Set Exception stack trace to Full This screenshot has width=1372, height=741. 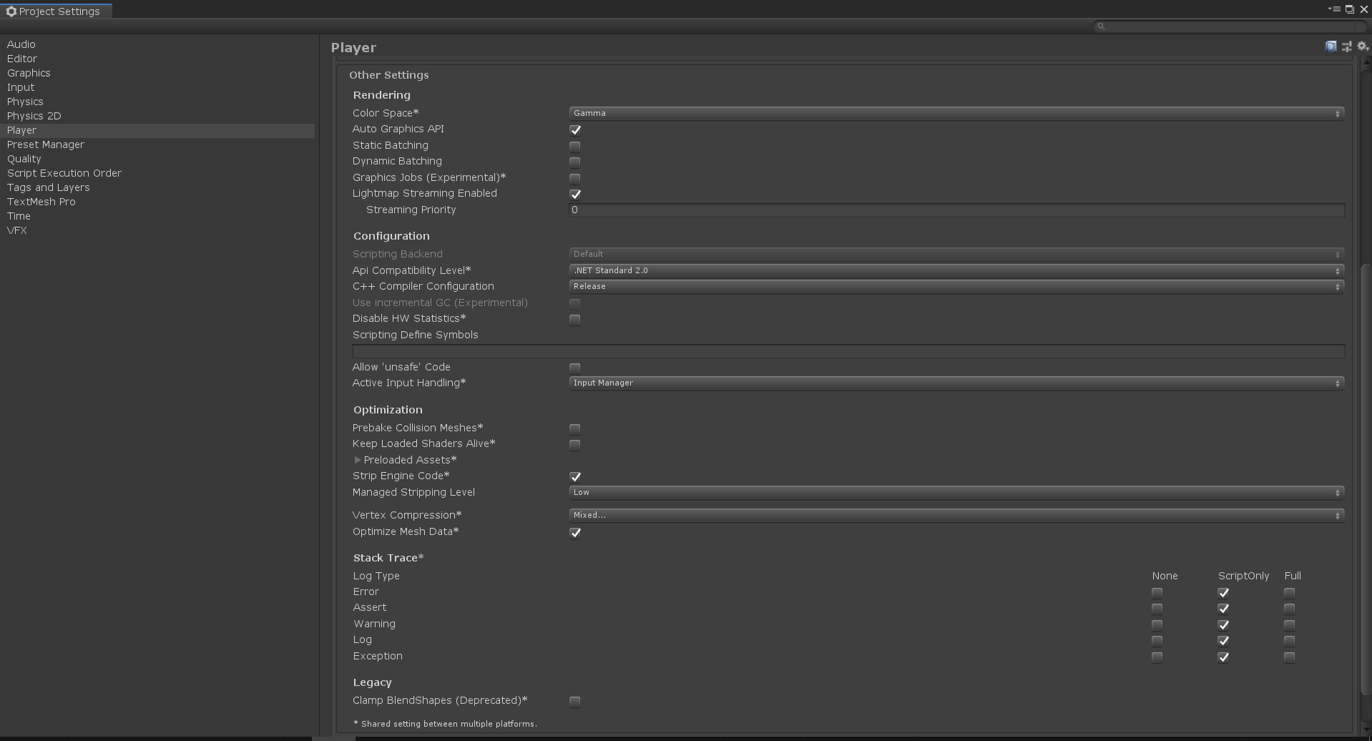click(x=1290, y=657)
